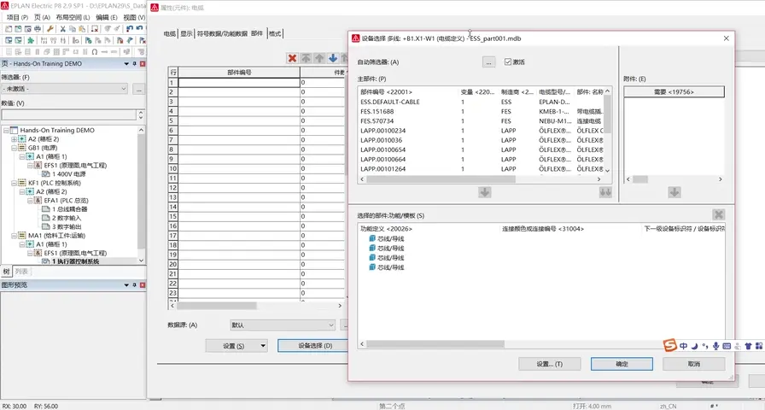This screenshot has height=410, width=765.
Task: Click the single down arrow below main parts list
Action: [484, 192]
